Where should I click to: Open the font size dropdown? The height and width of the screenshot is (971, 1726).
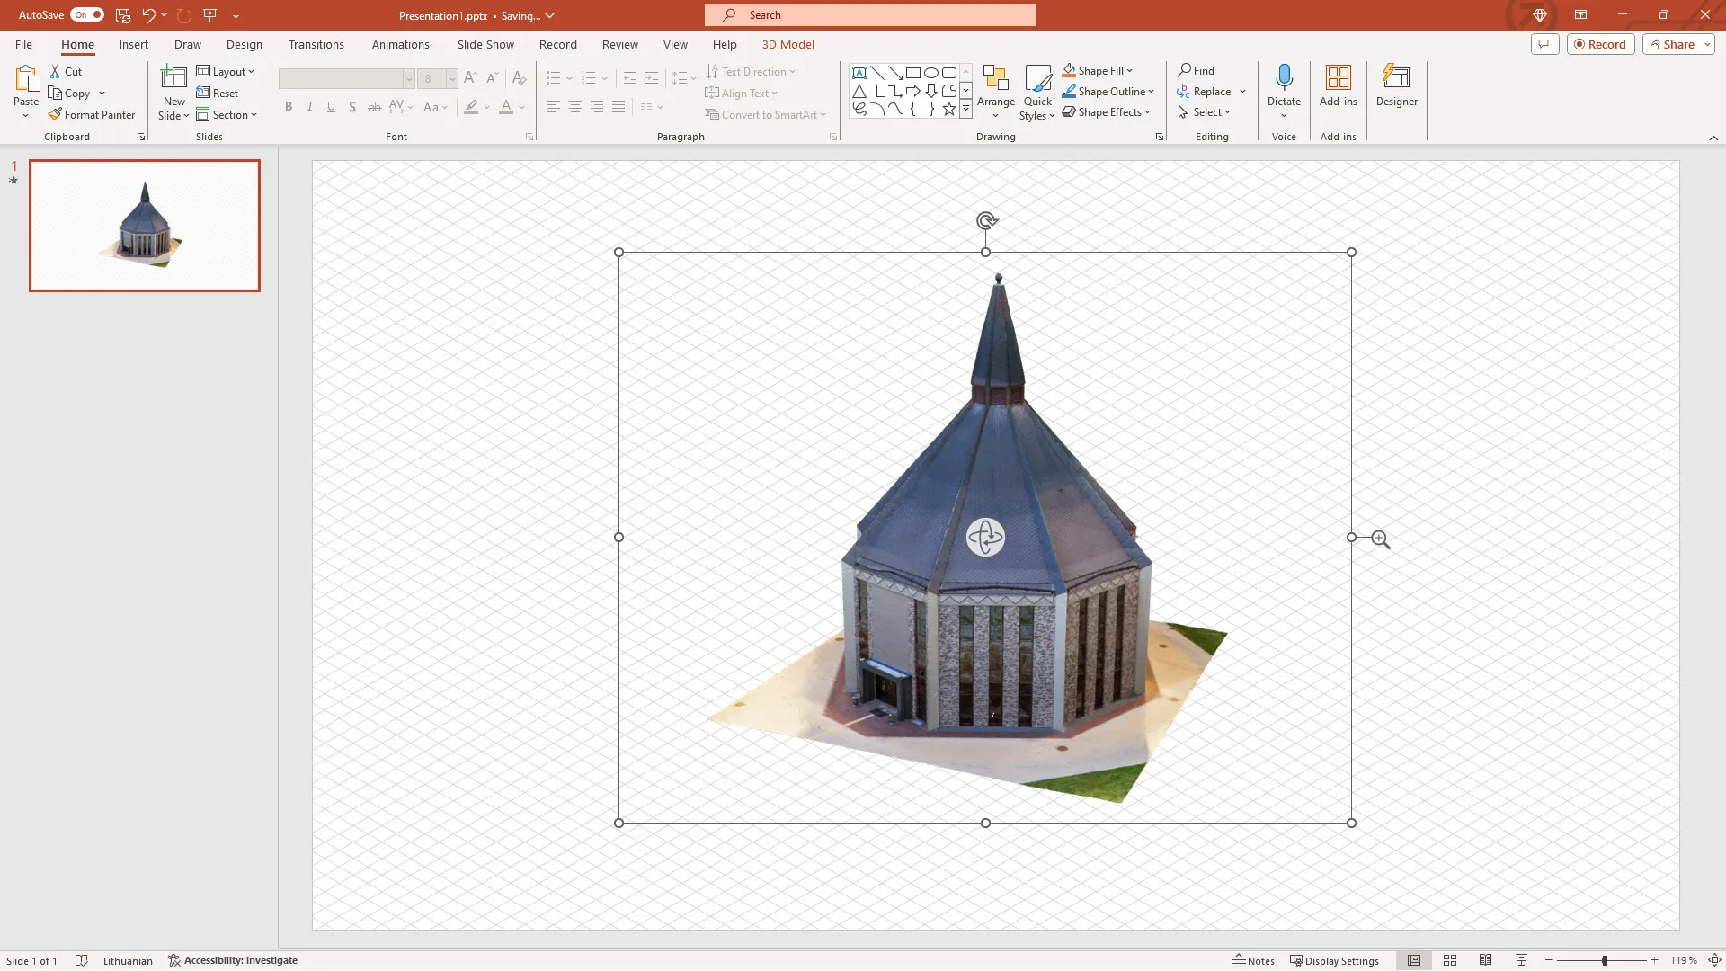coord(451,78)
